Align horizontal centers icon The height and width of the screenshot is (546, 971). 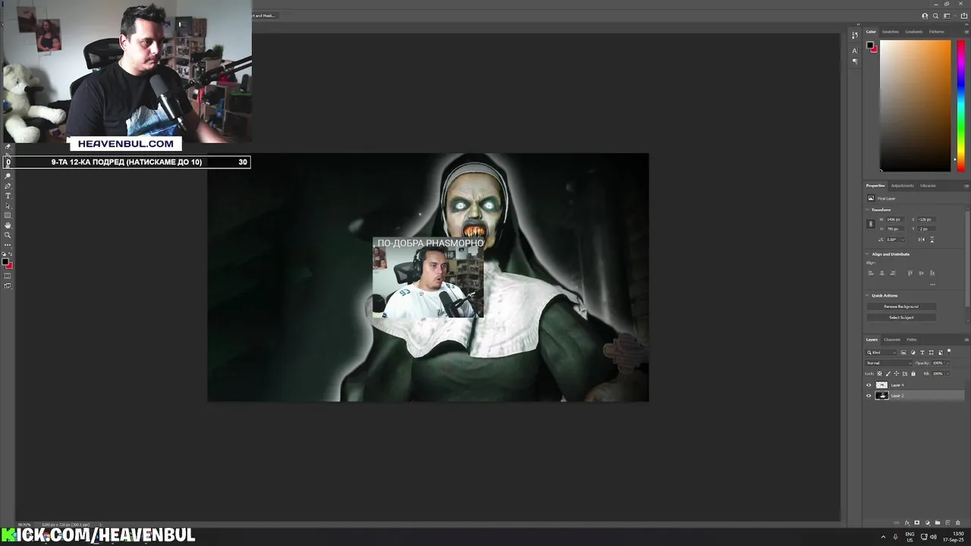click(881, 273)
